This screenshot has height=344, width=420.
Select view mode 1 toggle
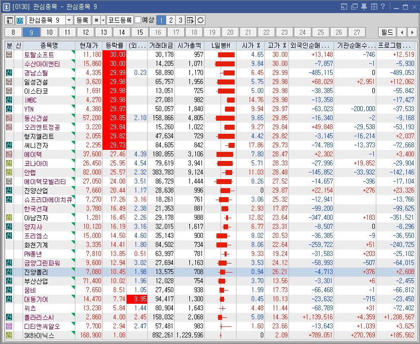(x=161, y=21)
